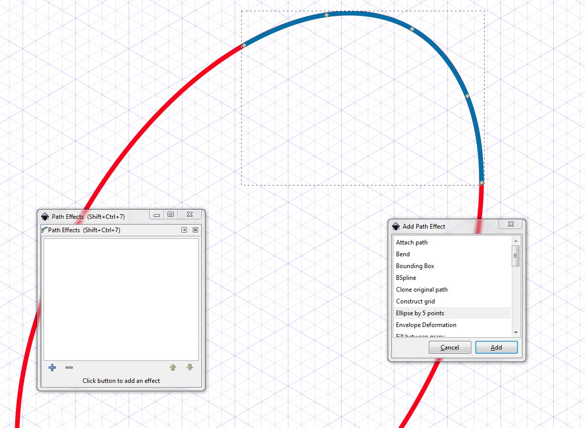Click the minus icon to remove effect

pyautogui.click(x=69, y=368)
